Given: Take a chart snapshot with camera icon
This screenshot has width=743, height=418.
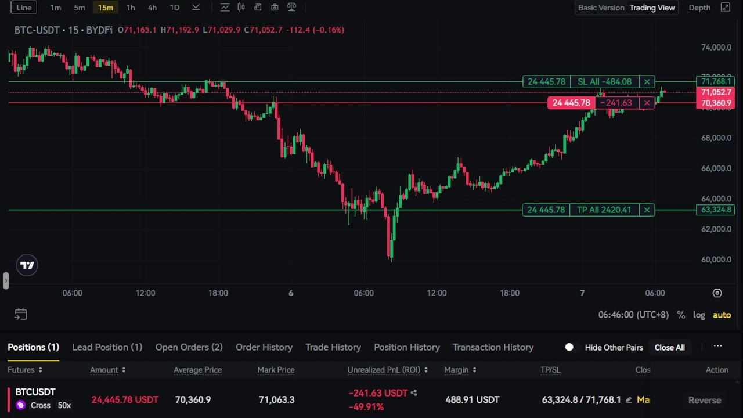Looking at the screenshot, I should coord(275,8).
